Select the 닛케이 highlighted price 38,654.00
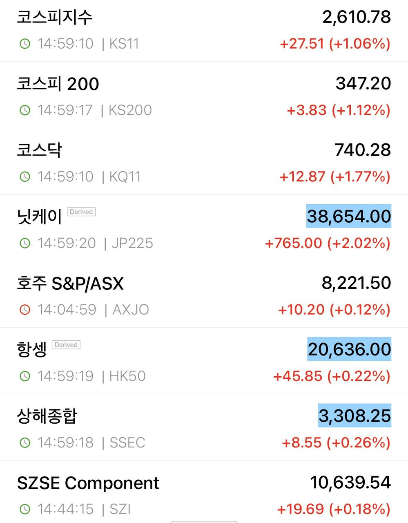Viewport: 408px width, 523px height. (x=349, y=216)
